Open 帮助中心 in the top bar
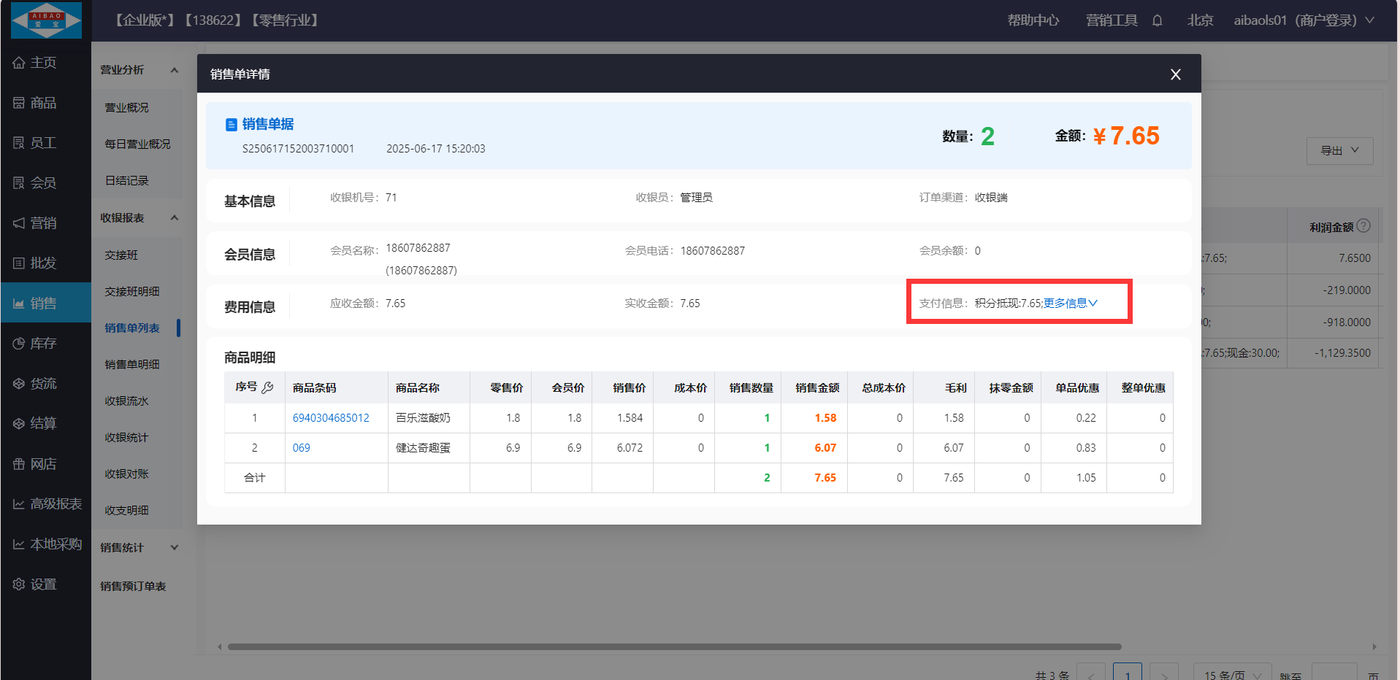Image resolution: width=1400 pixels, height=680 pixels. point(1033,20)
